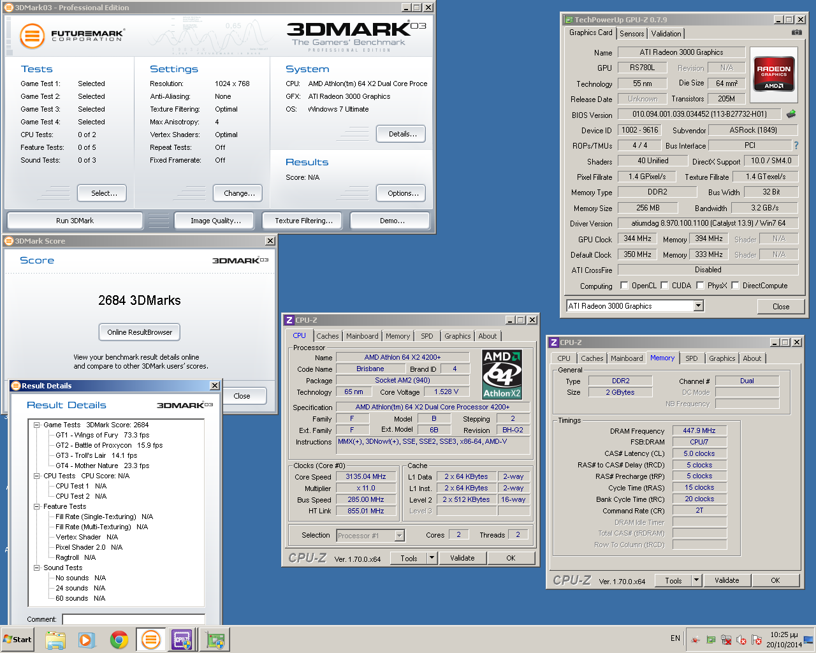Screen dimensions: 816x653
Task: Open the Tools arrow in the CPU-Z CPU window
Action: click(432, 558)
